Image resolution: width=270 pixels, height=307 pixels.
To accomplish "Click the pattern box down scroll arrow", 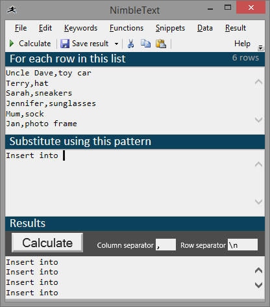I will 258,202.
